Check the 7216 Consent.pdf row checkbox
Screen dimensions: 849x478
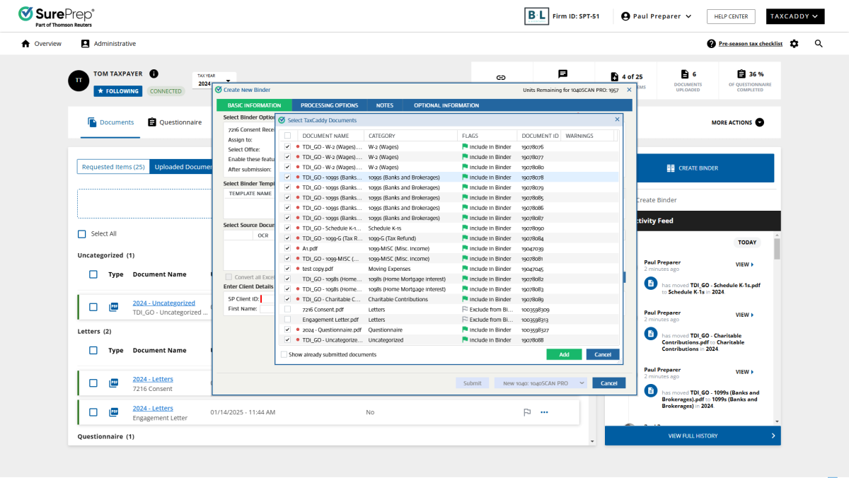[287, 310]
